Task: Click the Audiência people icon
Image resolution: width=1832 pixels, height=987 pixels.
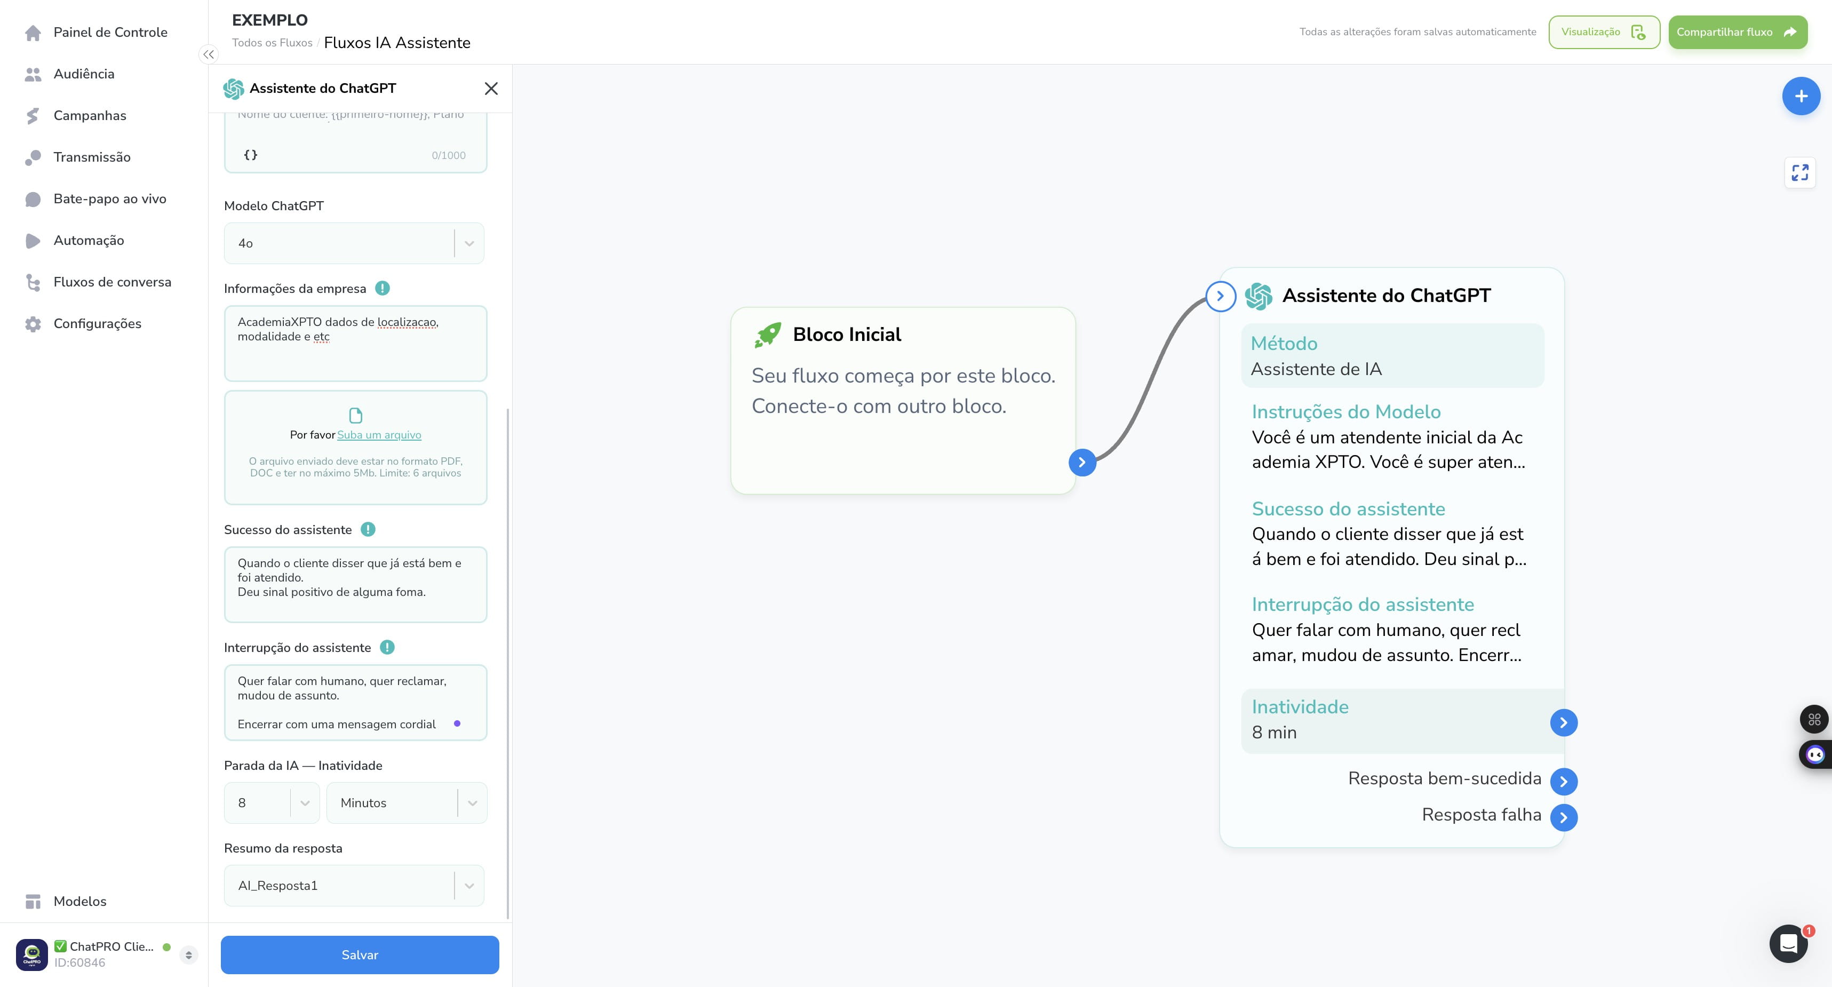Action: (33, 74)
